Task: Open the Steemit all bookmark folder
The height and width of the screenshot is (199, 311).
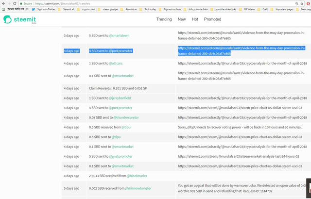Action: click(66, 9)
